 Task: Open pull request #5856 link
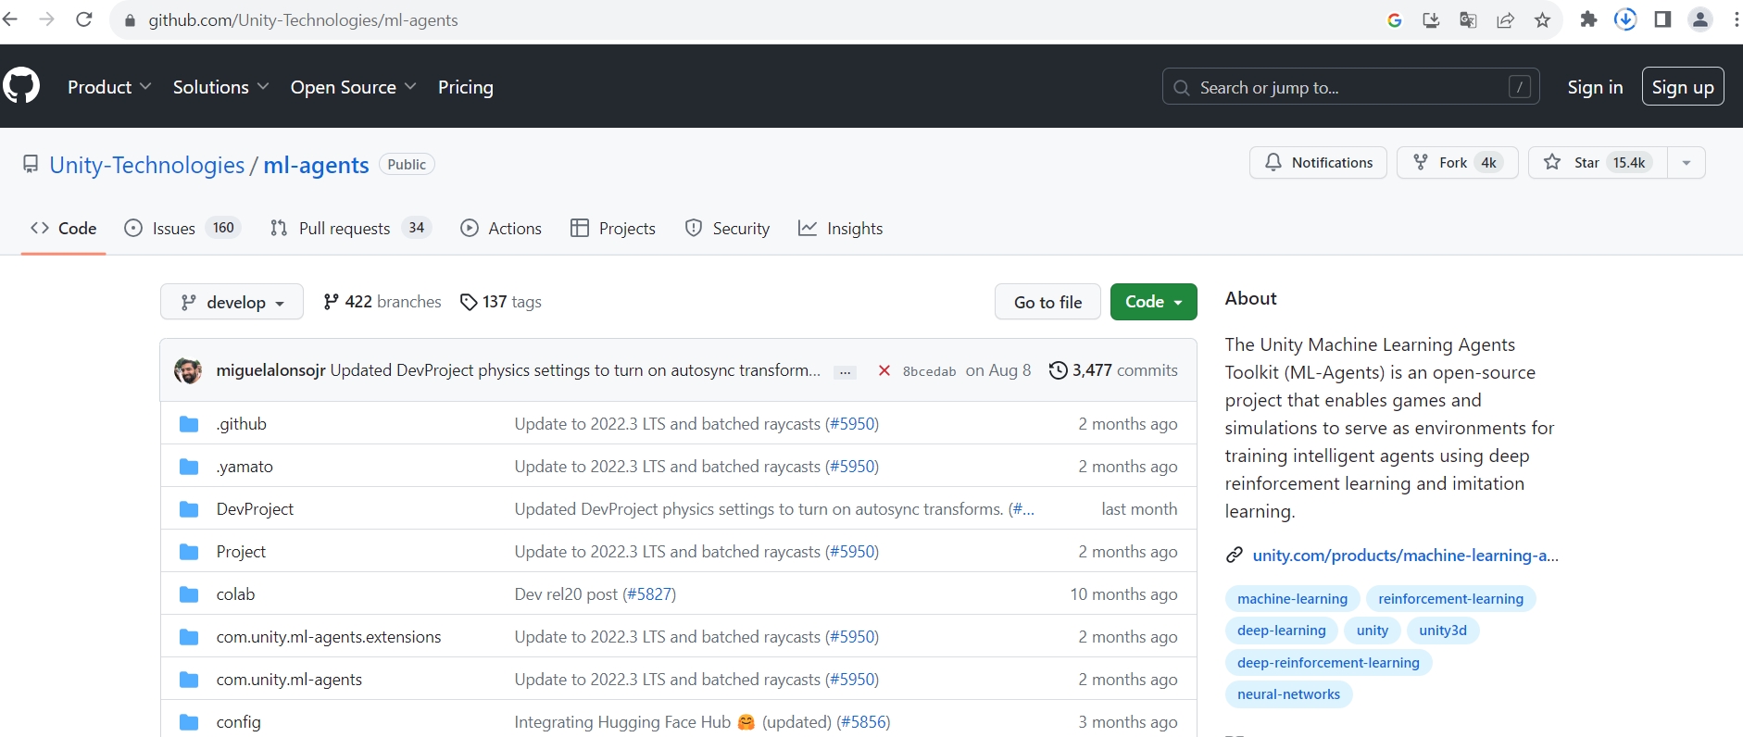tap(865, 722)
